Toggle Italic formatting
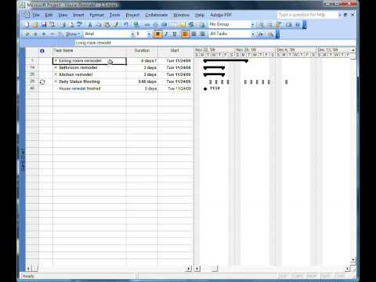Image resolution: width=376 pixels, height=282 pixels. click(x=166, y=34)
